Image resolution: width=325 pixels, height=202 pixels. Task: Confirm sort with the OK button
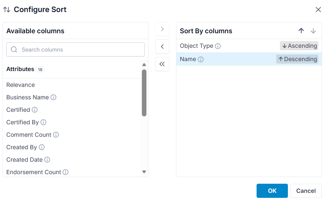(x=272, y=191)
